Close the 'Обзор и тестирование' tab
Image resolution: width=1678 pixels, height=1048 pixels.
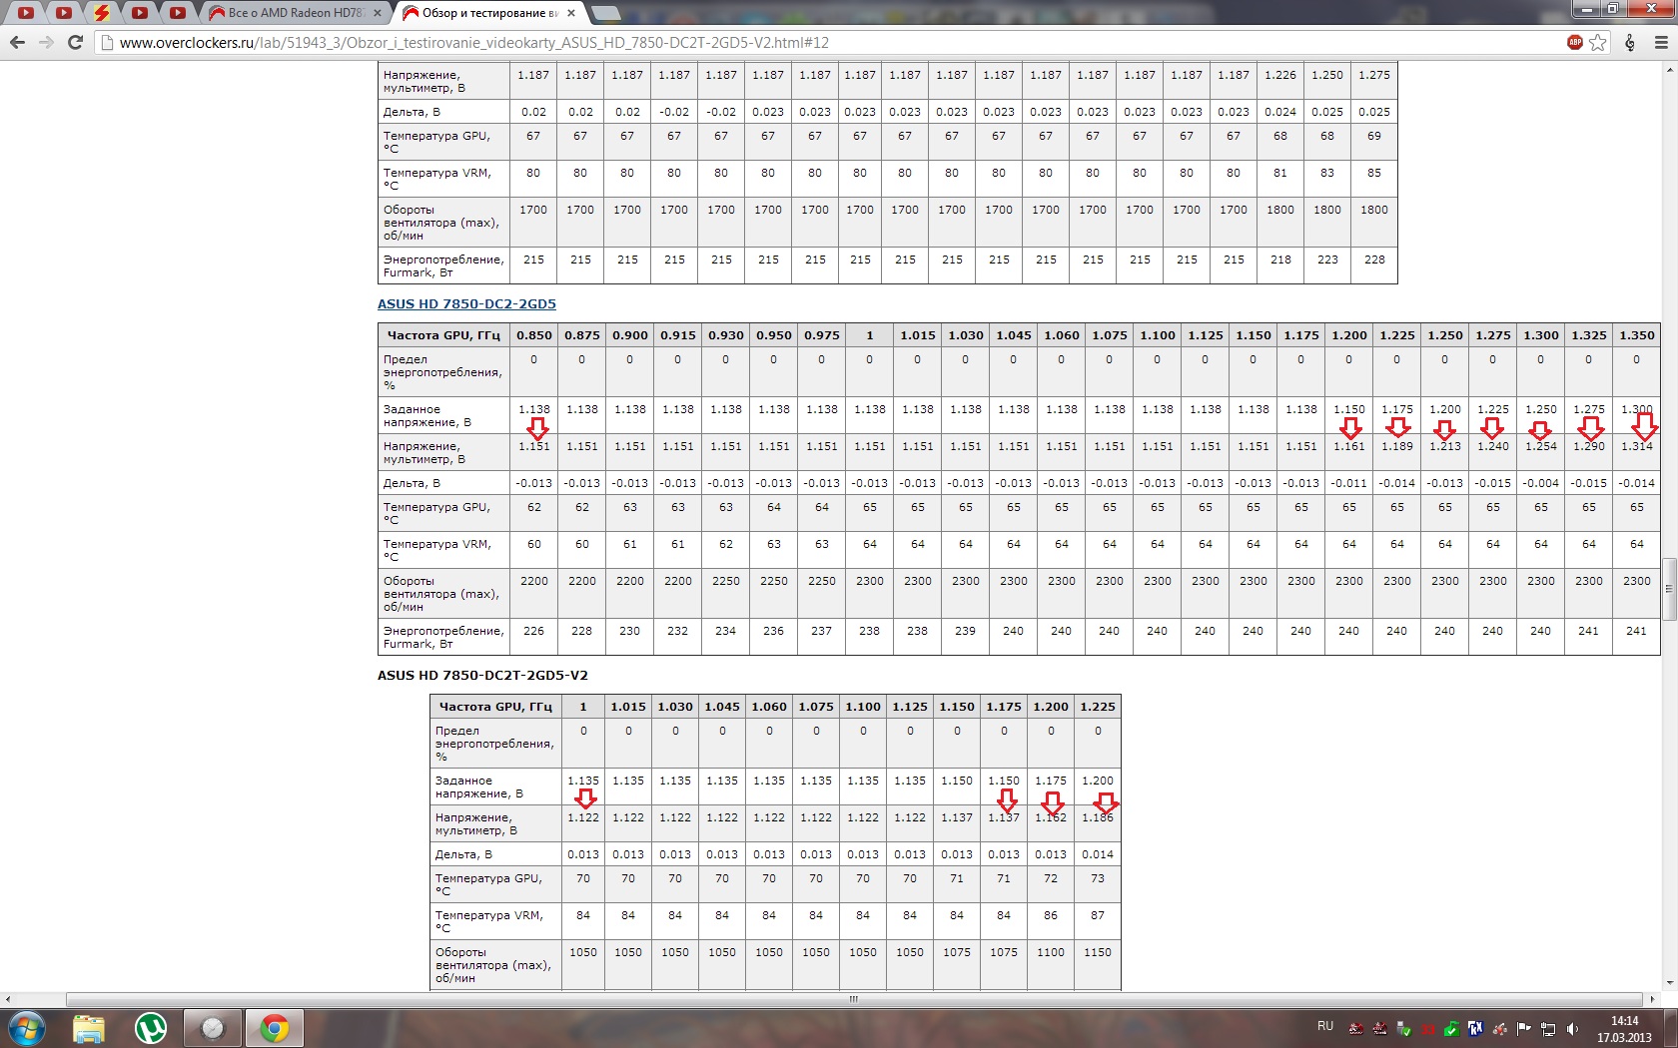coord(571,13)
